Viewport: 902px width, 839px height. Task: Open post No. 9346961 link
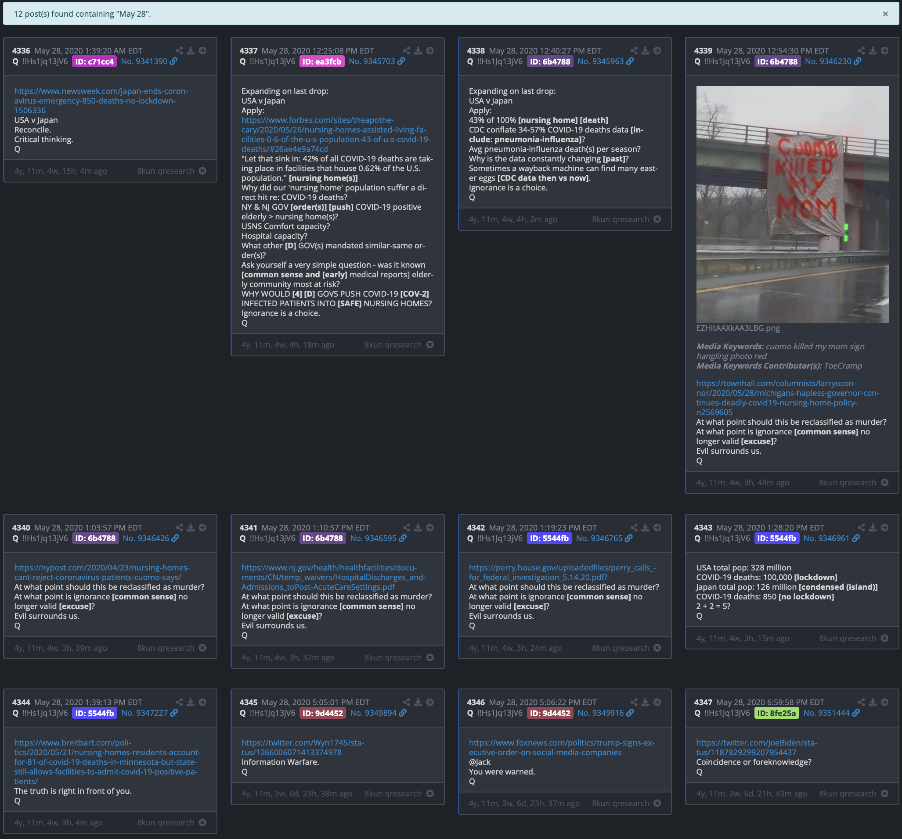tap(826, 538)
